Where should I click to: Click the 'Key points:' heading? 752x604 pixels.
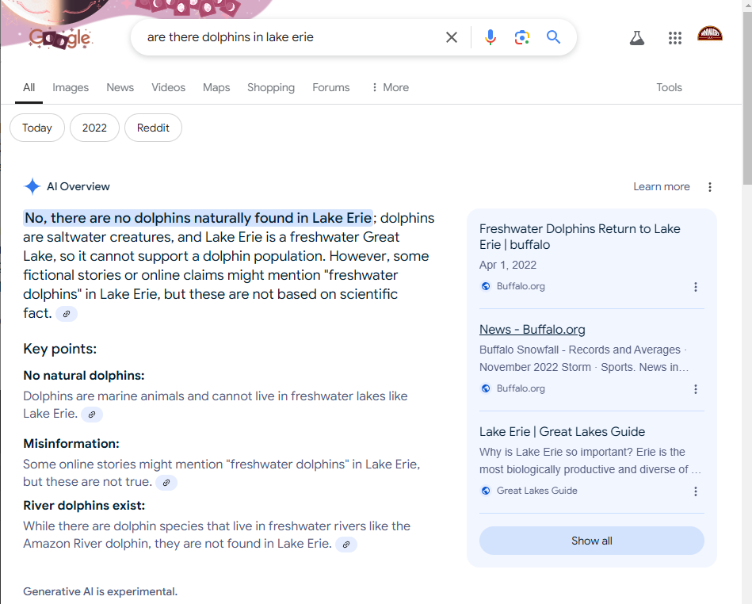60,349
